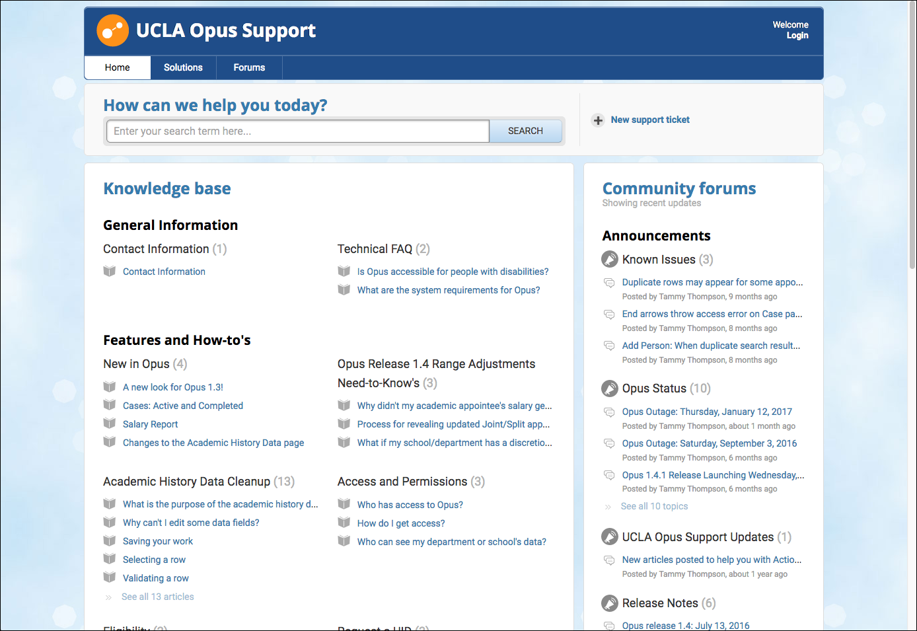Open Who can see my department or school's data?
917x631 pixels.
click(x=452, y=542)
